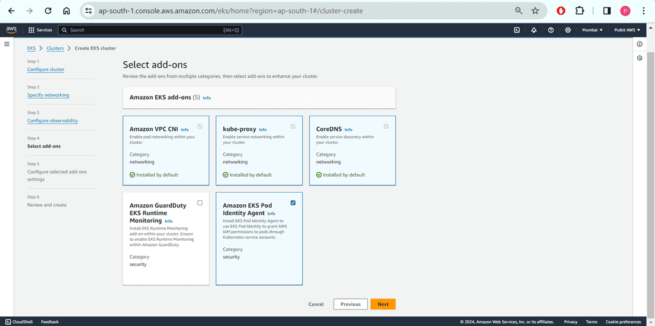The height and width of the screenshot is (326, 655).
Task: Enable the GuardDuty EKS Runtime Monitoring checkbox
Action: pos(200,202)
